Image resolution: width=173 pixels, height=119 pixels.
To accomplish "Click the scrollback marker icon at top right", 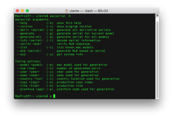I will tap(157, 16).
